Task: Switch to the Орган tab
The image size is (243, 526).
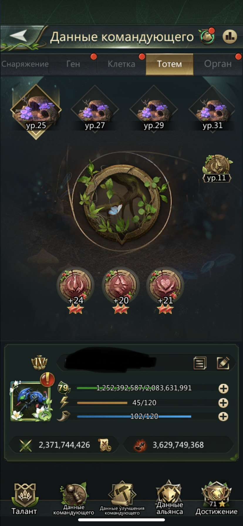Action: click(x=218, y=64)
